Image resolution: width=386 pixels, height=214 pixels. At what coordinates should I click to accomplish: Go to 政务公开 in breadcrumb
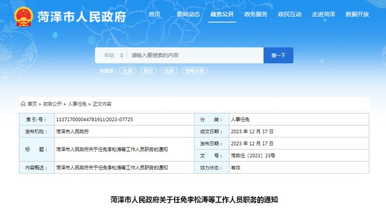coord(52,104)
